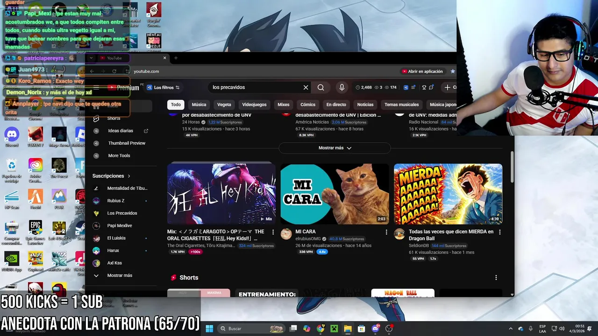598x336 pixels.
Task: Open the tab search dropdown arrow in browser
Action: (91, 58)
